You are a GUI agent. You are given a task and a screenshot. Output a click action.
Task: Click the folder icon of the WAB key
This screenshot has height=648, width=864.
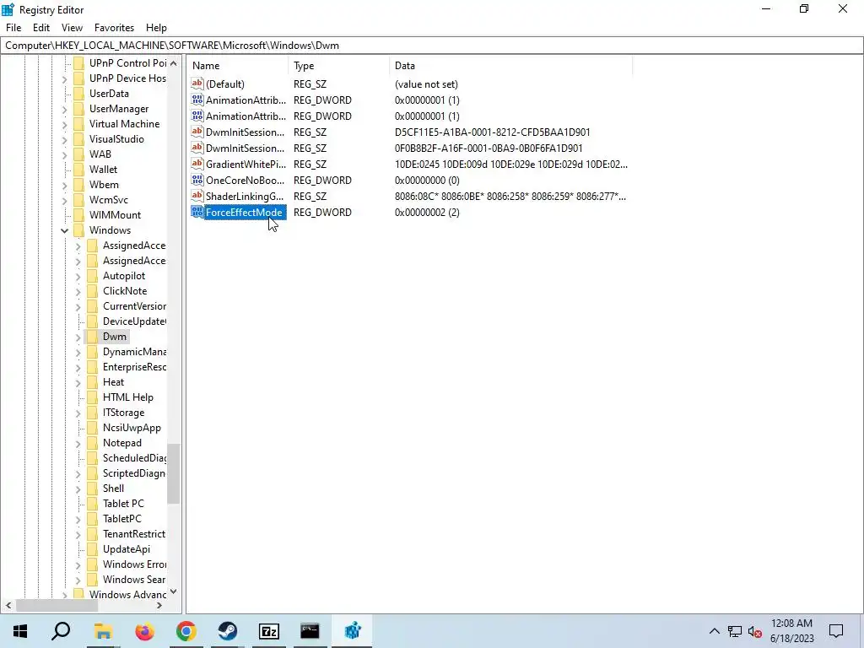pos(78,154)
